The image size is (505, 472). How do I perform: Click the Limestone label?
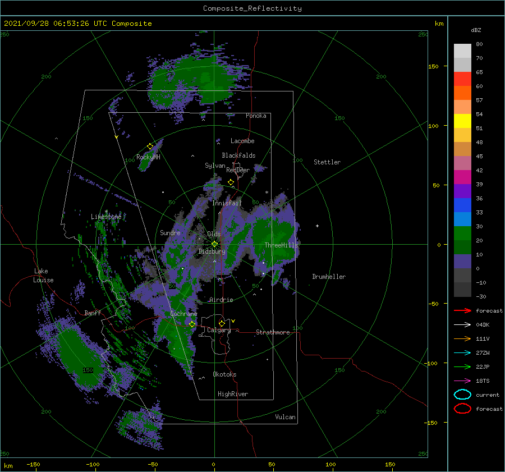click(106, 217)
